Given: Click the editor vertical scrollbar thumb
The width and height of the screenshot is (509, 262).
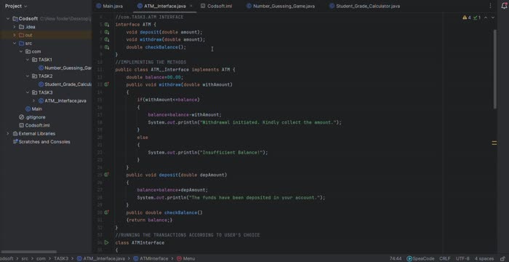Looking at the screenshot, I should coord(494,69).
